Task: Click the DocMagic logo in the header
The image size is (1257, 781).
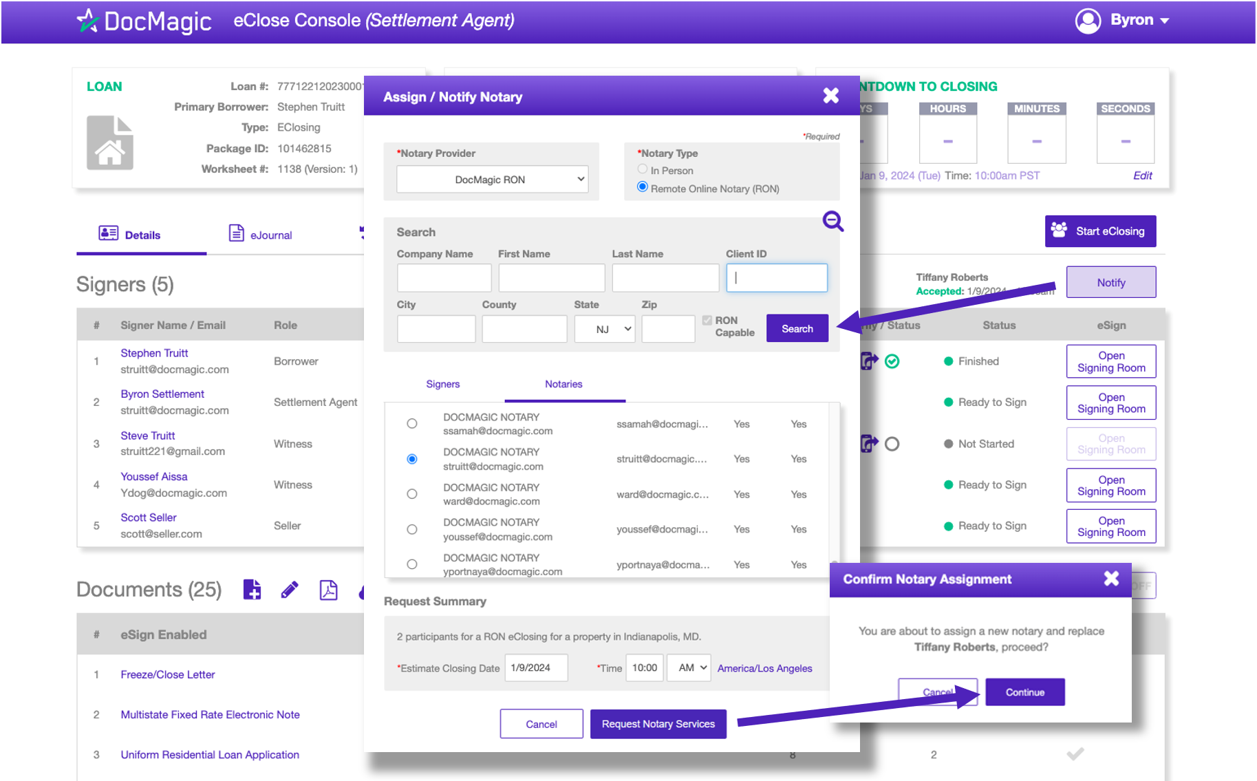Action: [144, 21]
